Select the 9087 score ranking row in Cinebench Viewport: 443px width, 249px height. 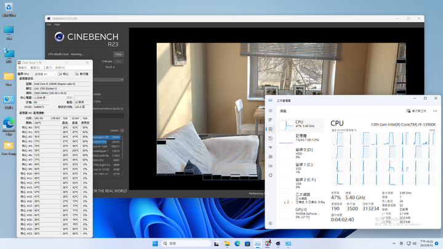coord(107,160)
